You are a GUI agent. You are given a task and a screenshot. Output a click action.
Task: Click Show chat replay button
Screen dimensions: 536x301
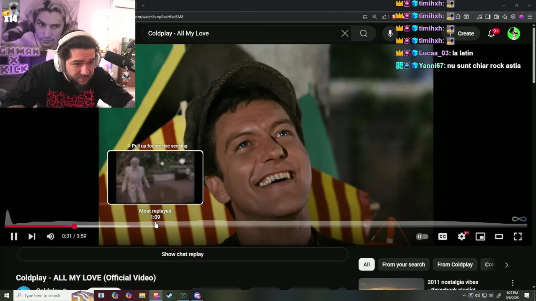click(x=183, y=254)
